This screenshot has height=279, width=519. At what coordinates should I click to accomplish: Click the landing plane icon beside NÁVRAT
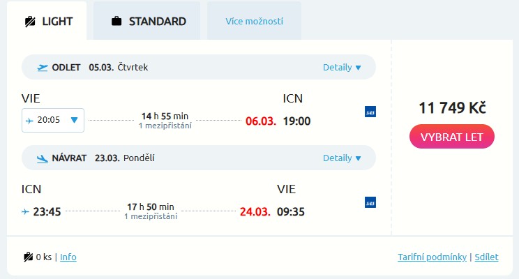43,158
